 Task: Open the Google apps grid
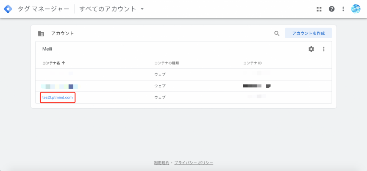pyautogui.click(x=319, y=9)
